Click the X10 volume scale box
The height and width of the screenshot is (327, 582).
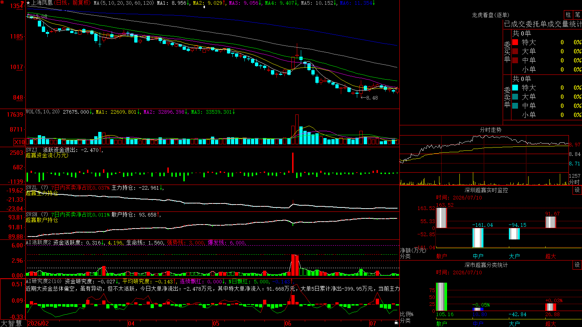pyautogui.click(x=19, y=142)
